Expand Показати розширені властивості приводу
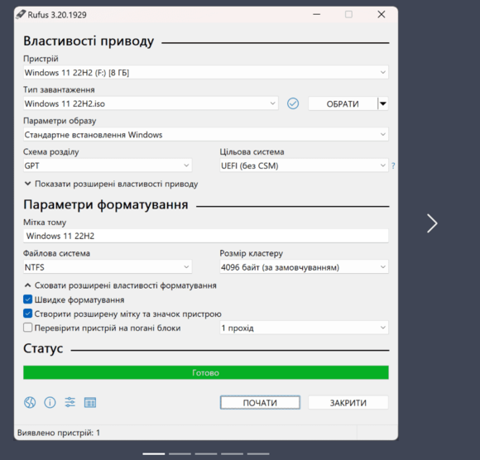The image size is (480, 460). coord(111,184)
